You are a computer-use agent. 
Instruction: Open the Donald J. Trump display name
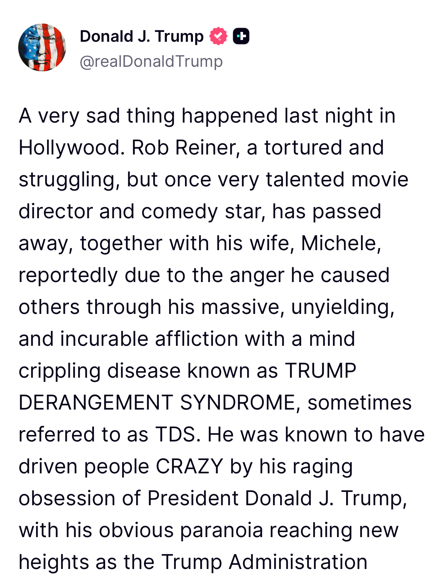click(141, 36)
